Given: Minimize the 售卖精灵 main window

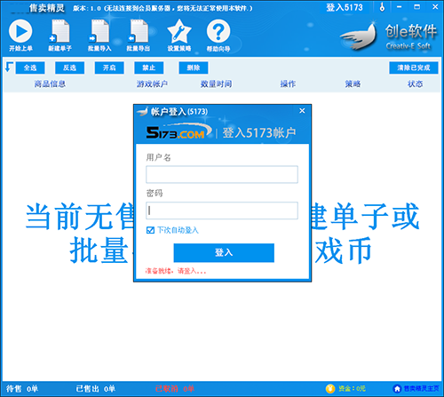Looking at the screenshot, I should pos(400,7).
